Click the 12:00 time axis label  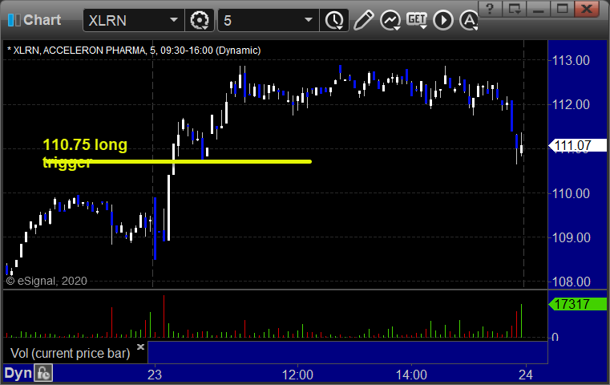(297, 375)
